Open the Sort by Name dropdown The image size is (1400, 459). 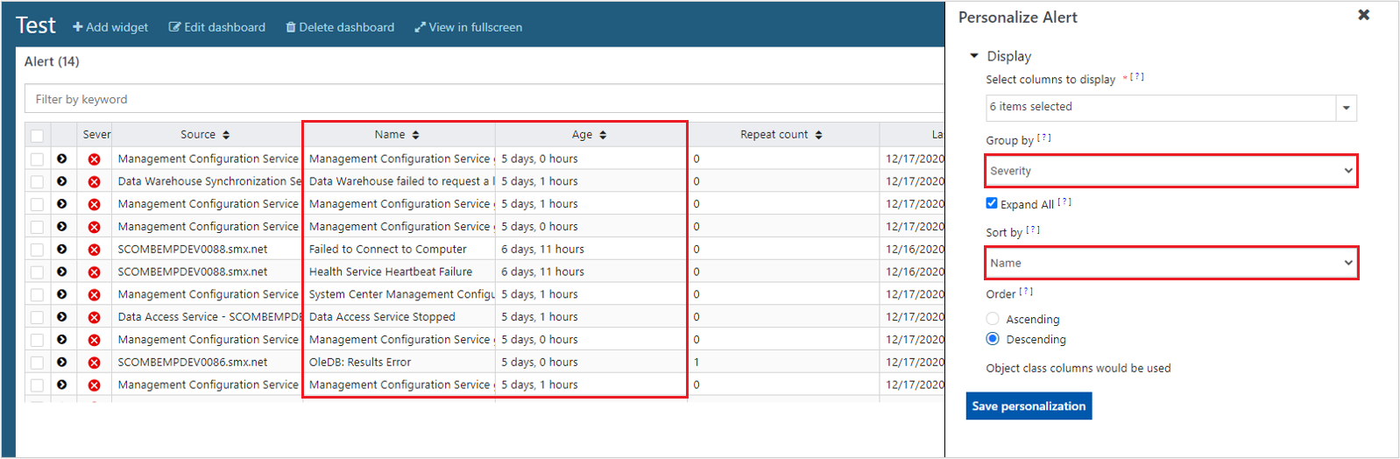tap(1171, 263)
